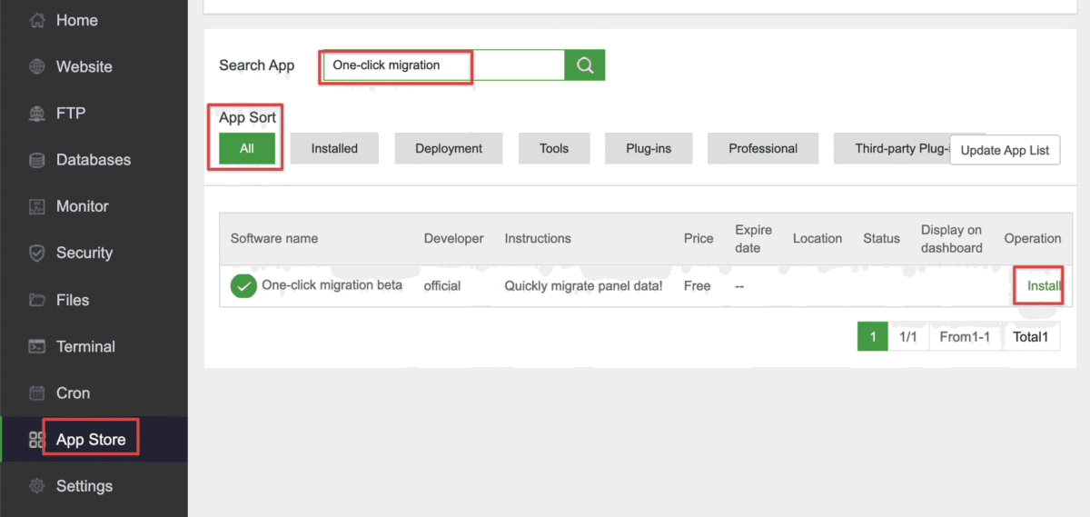
Task: Select the All app sort filter
Action: pos(247,148)
